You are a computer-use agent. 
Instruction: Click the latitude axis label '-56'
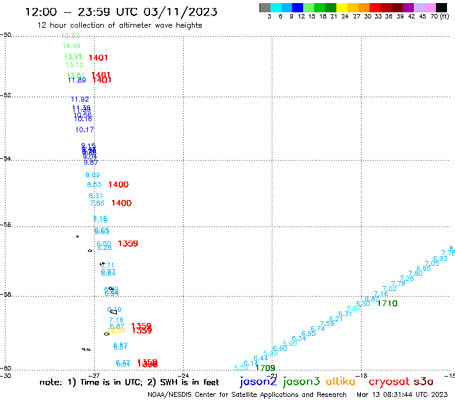(x=6, y=225)
